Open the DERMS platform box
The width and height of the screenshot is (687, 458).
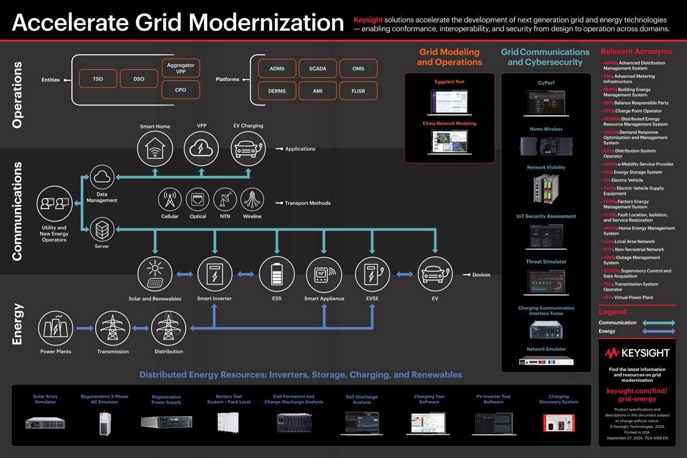(x=276, y=91)
